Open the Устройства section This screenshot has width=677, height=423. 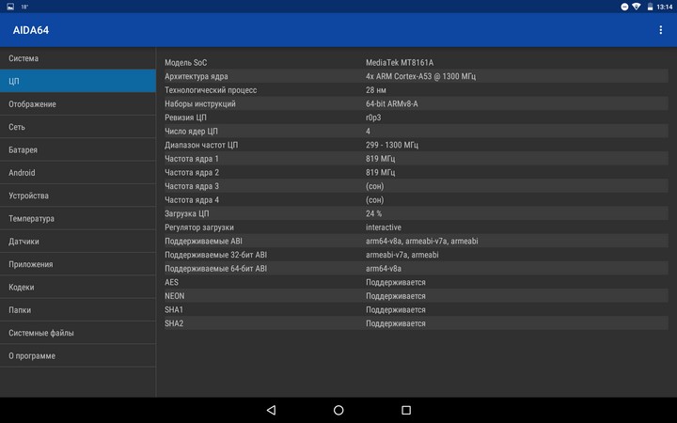[78, 196]
